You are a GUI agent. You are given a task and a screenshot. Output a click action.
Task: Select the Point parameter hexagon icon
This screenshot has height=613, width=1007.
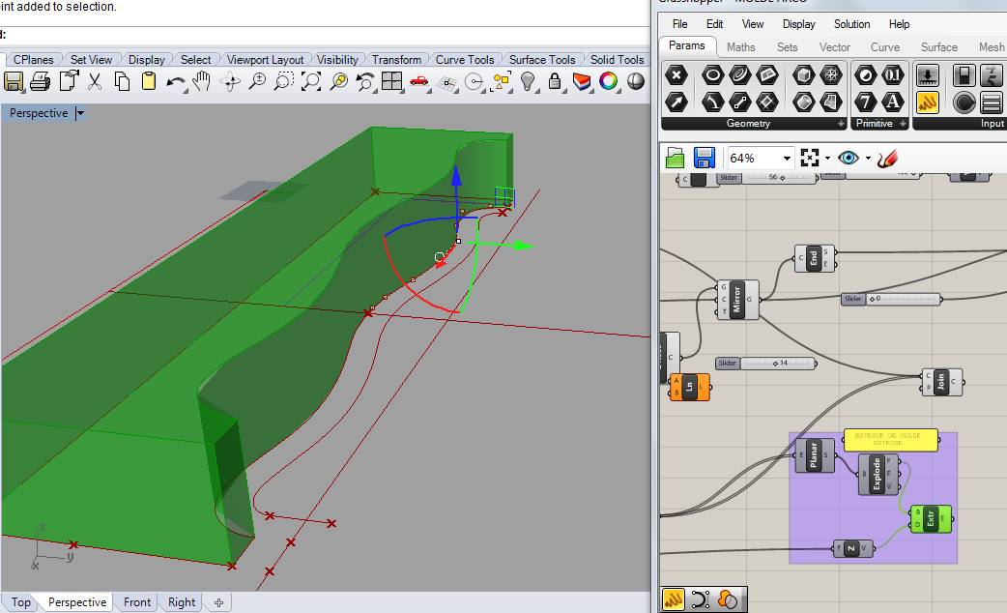tap(676, 75)
